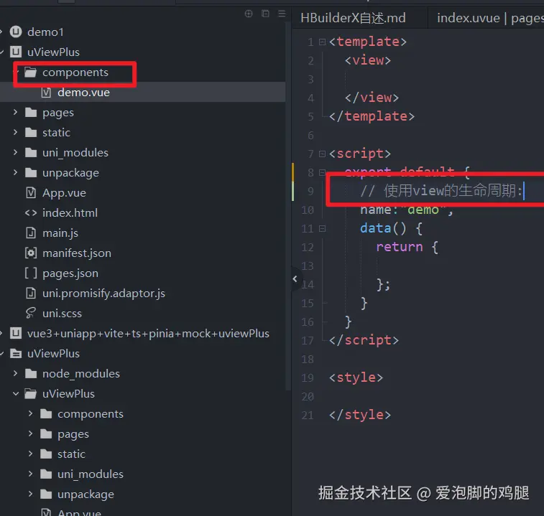Click the open components folder icon
Image resolution: width=544 pixels, height=516 pixels.
[x=30, y=72]
